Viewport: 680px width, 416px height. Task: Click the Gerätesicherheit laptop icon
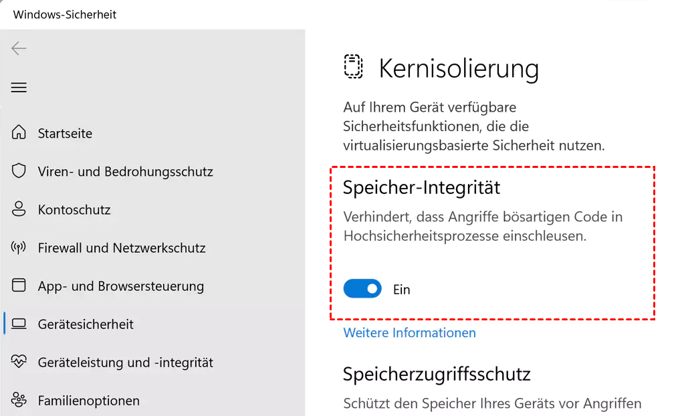(x=19, y=324)
